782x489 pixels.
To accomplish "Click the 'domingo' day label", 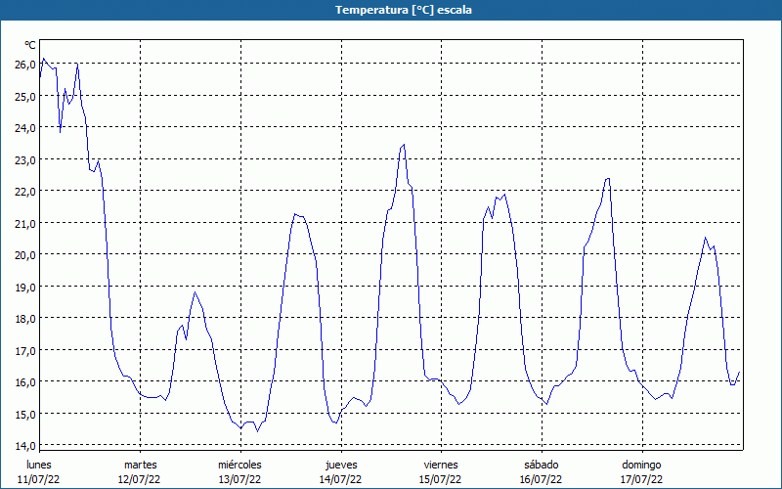I will point(641,465).
